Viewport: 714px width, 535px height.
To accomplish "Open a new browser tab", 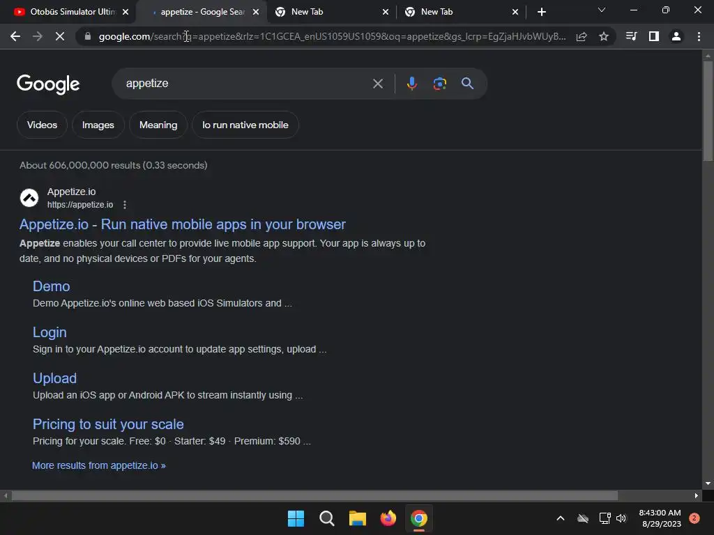I will coord(541,12).
